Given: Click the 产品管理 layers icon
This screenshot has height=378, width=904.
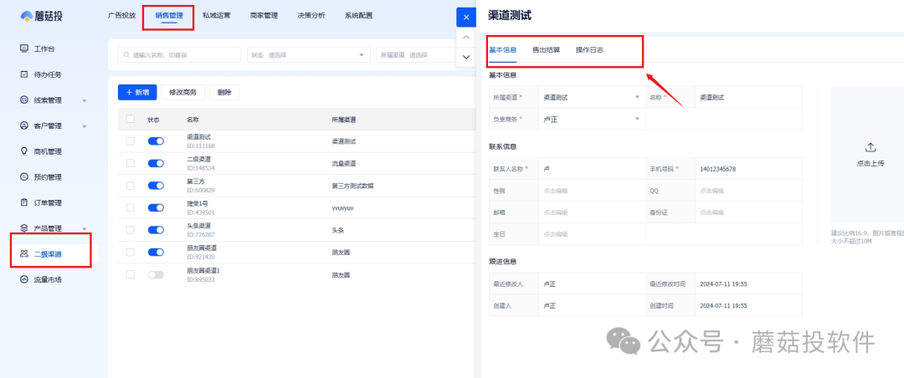Looking at the screenshot, I should tap(24, 228).
